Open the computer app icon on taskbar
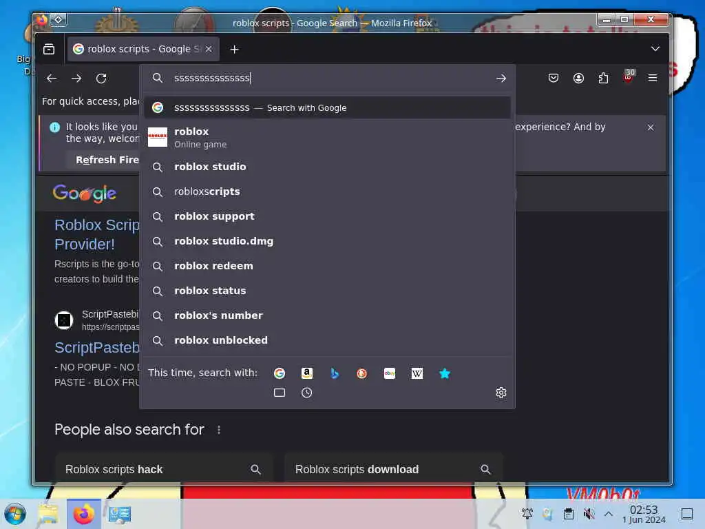This screenshot has width=705, height=529. (x=120, y=514)
